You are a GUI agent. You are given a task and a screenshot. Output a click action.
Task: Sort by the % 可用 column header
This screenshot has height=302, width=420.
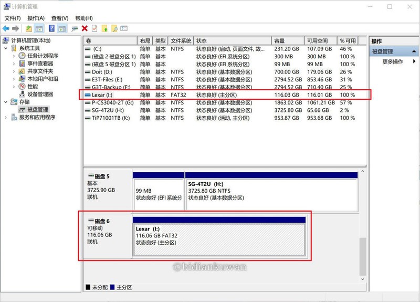point(348,41)
